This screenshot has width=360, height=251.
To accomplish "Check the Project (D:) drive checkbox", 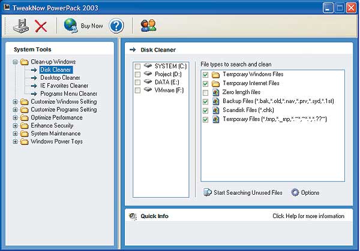I will tap(137, 74).
